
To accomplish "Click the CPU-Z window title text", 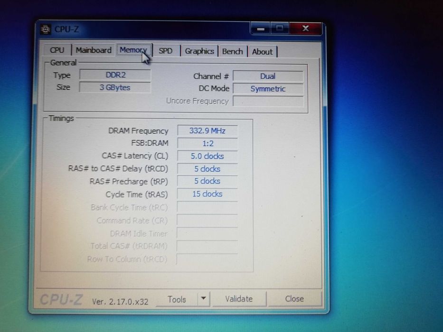I will pos(66,29).
